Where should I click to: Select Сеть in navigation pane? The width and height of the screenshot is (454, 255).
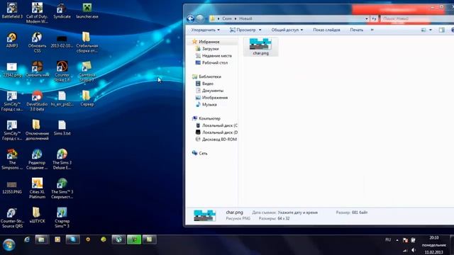[203, 153]
